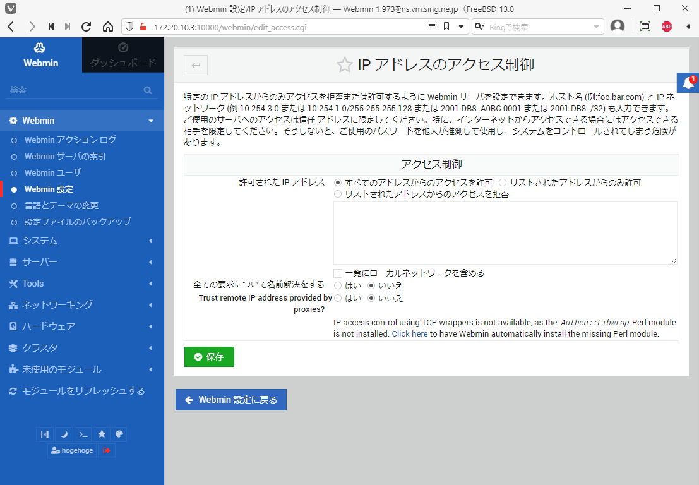
Task: Select いいえ for 名前解決をする
Action: pyautogui.click(x=371, y=285)
